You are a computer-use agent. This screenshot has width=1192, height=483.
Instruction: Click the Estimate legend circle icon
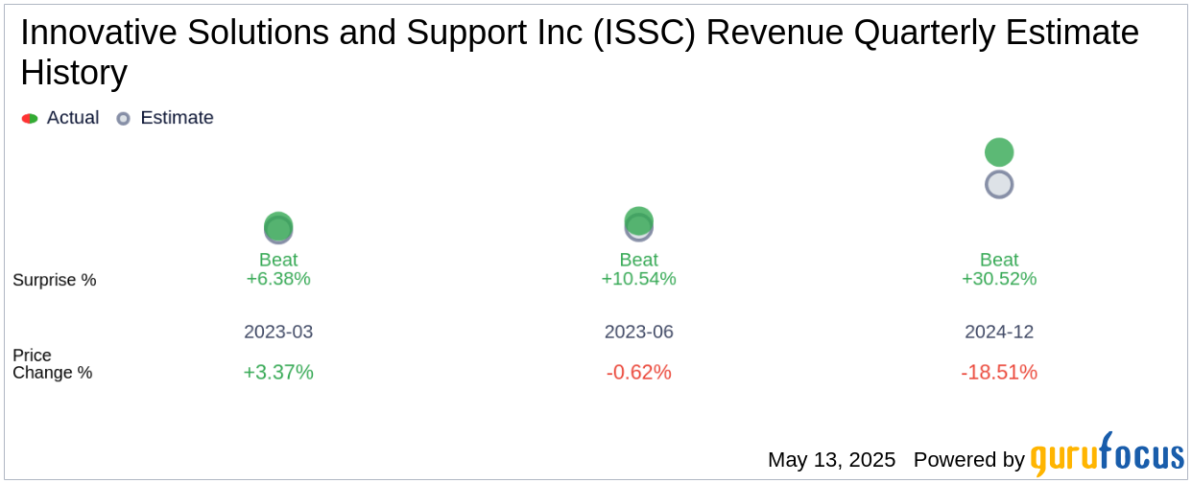[x=123, y=118]
